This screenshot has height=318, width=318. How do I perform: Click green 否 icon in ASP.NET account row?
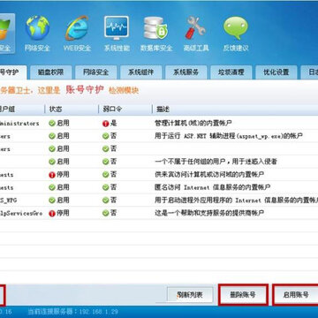[x=106, y=136]
